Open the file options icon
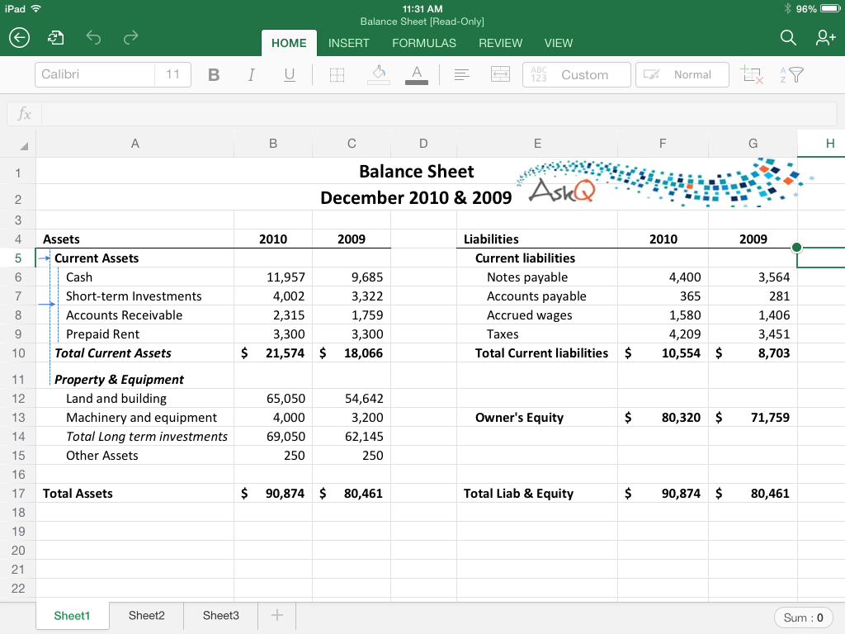The height and width of the screenshot is (634, 845). click(56, 38)
